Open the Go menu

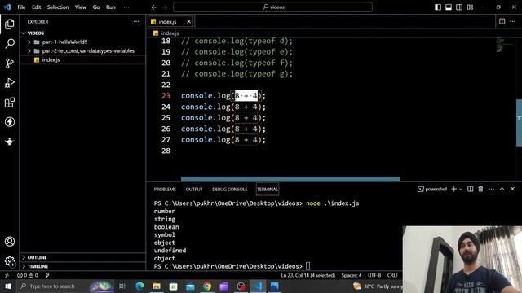tap(96, 7)
